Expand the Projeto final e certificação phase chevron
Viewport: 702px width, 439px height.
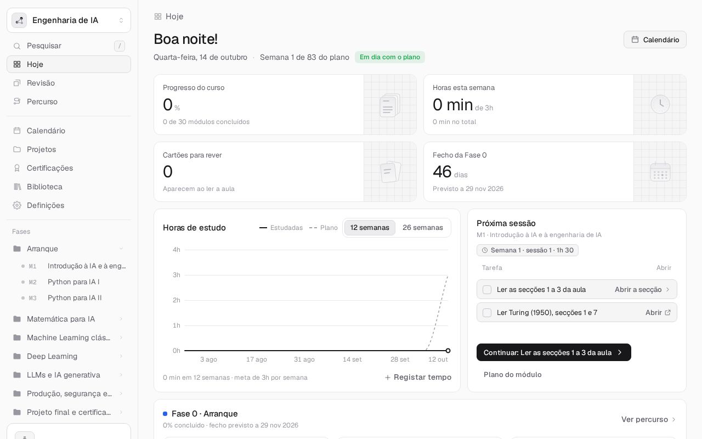121,412
